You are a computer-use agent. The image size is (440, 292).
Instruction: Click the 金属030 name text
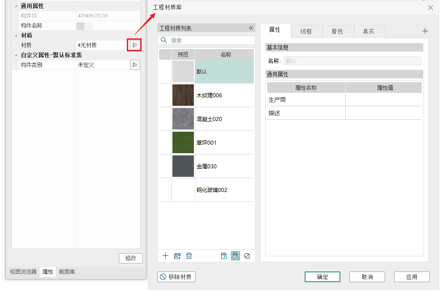tap(206, 167)
